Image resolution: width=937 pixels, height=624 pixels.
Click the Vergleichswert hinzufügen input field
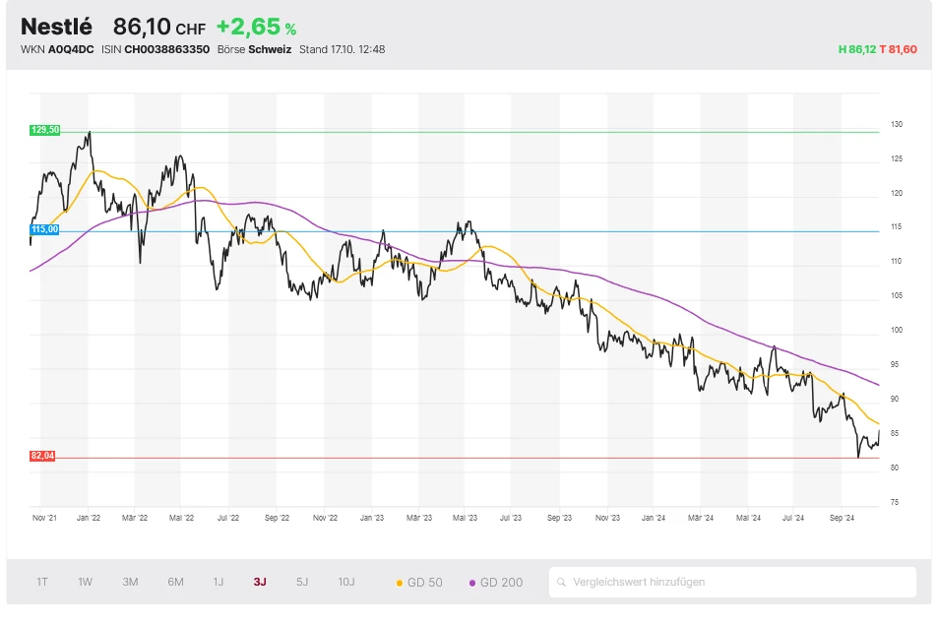click(x=733, y=583)
